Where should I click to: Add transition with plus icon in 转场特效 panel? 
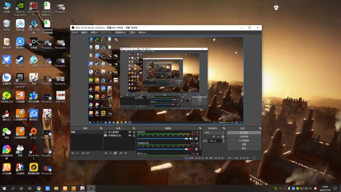(x=214, y=137)
